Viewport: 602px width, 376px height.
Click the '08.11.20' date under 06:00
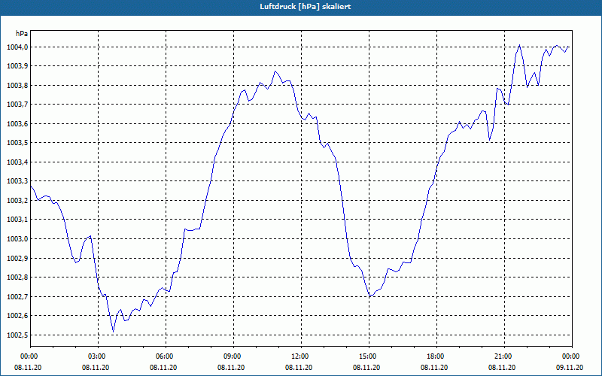[163, 368]
